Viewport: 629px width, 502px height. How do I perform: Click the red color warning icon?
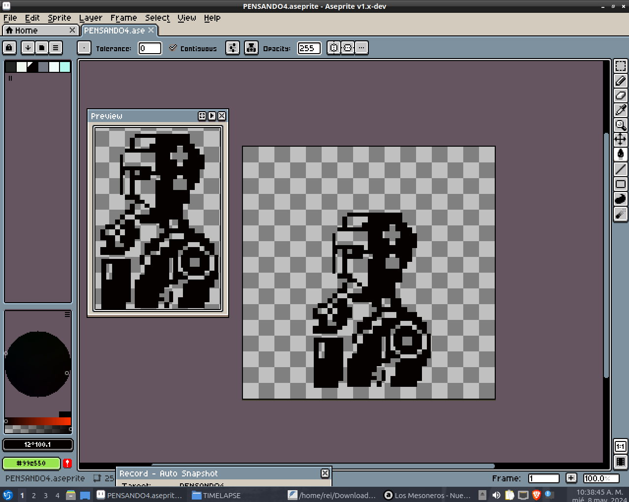tap(67, 463)
